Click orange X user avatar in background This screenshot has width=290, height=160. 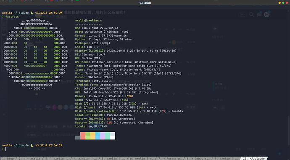coord(60,107)
